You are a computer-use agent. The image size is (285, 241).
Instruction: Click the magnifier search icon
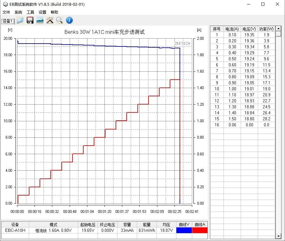pyautogui.click(x=60, y=20)
